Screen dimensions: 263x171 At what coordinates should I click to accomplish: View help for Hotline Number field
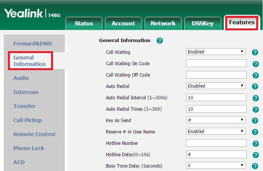(x=255, y=144)
